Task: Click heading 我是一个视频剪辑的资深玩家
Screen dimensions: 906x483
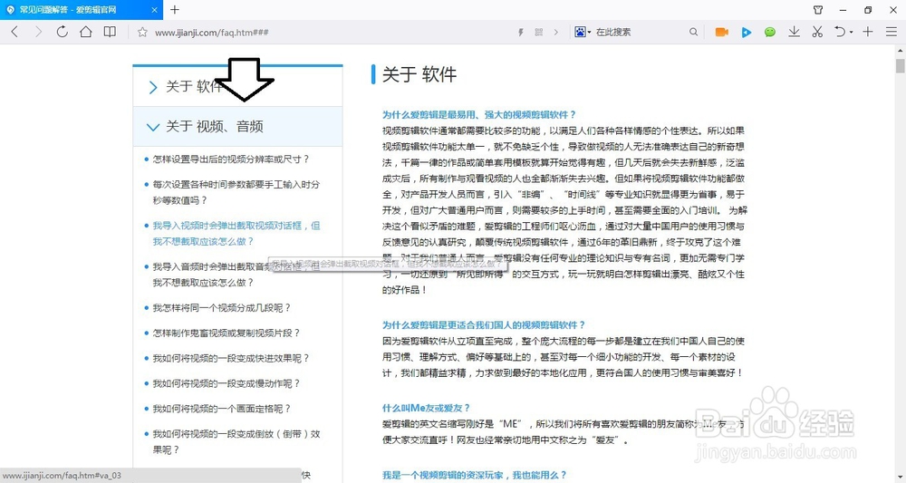Action: [x=475, y=476]
